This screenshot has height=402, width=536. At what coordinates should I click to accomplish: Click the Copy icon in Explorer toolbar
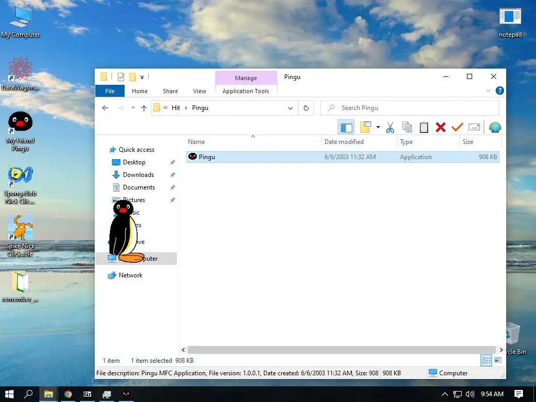407,128
